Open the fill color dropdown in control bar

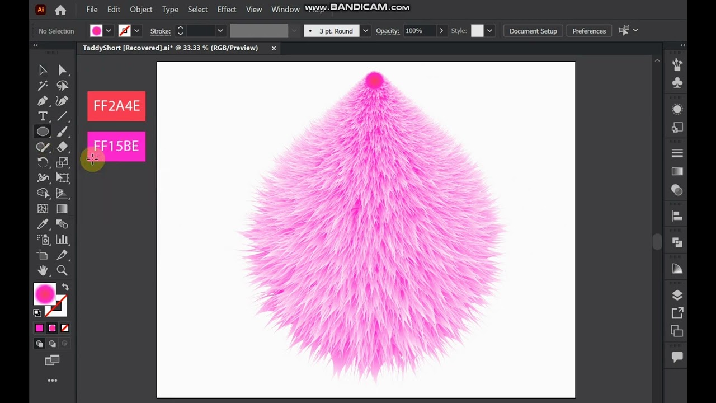[x=109, y=31]
